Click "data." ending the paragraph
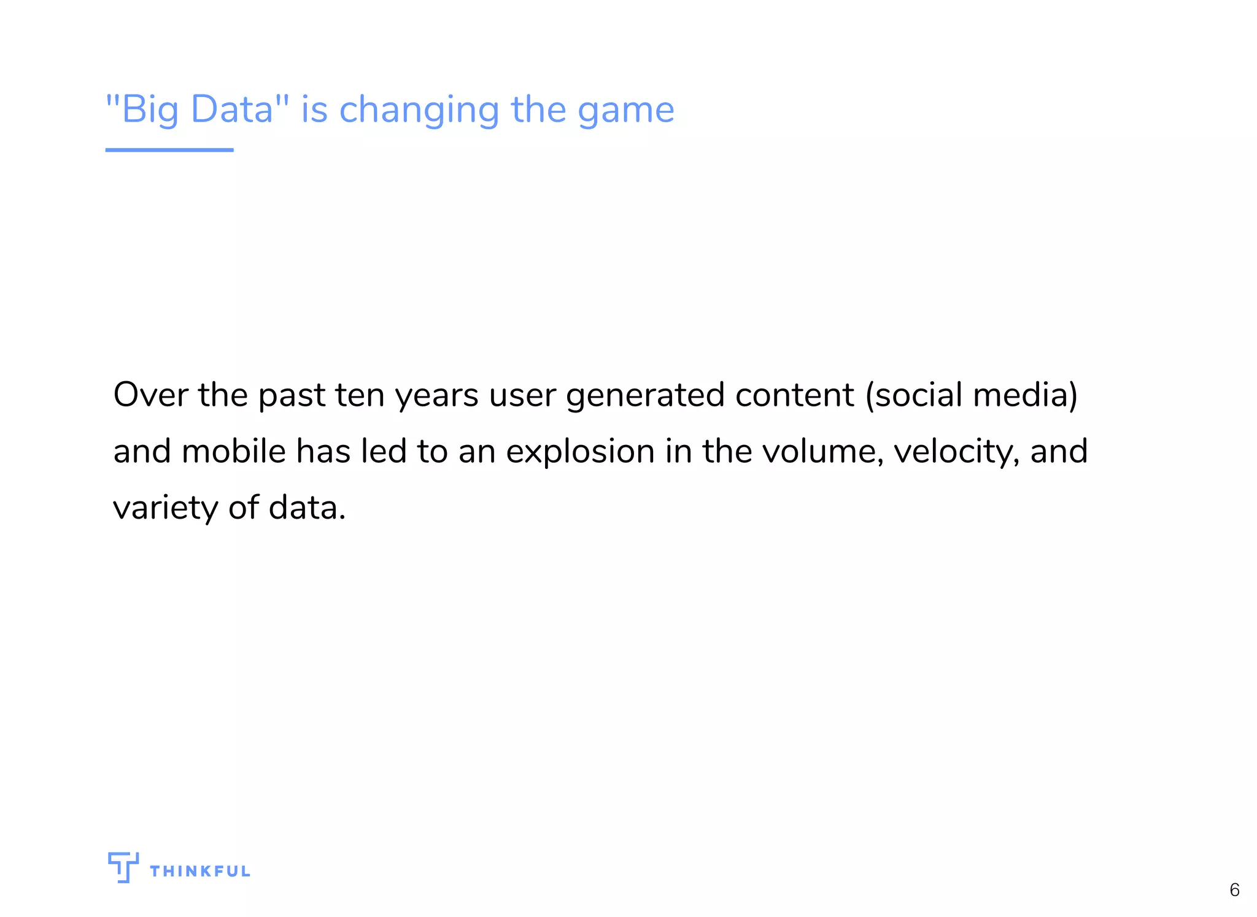1257x917 pixels. pos(307,508)
